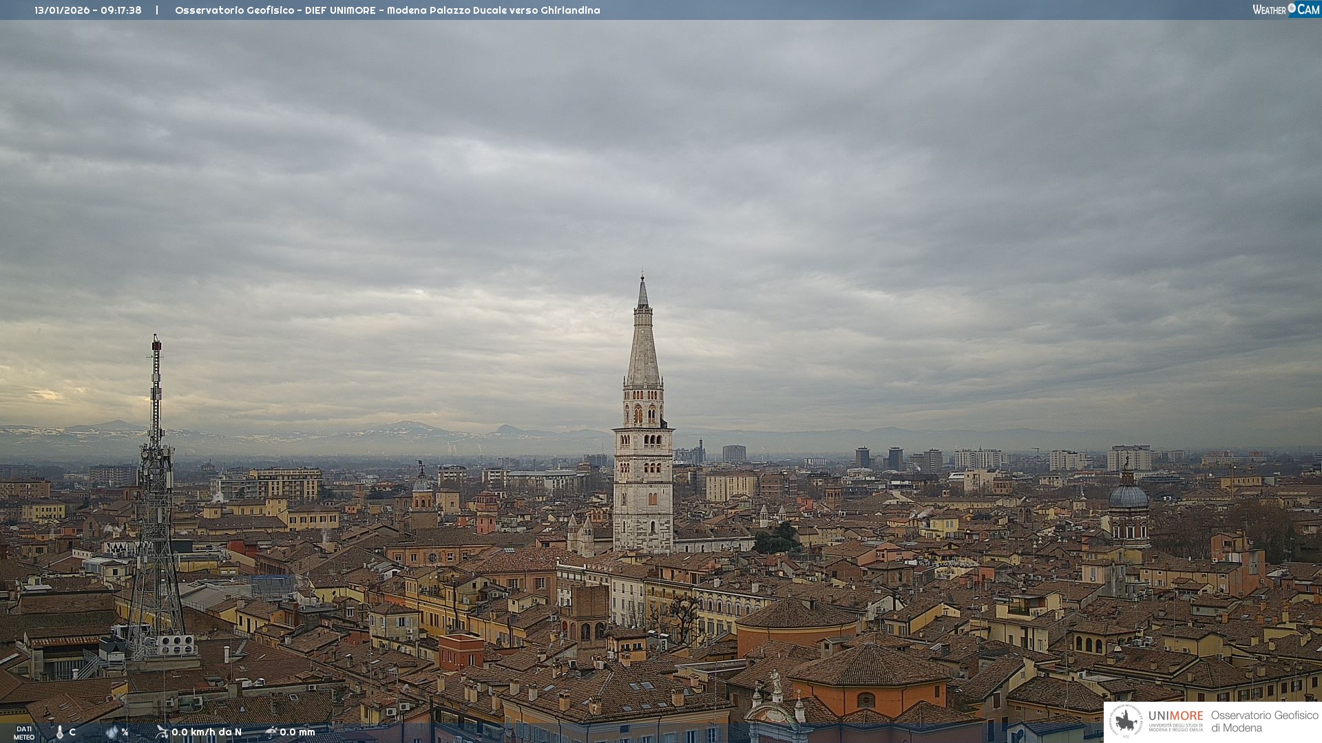Click the Osservatorio Geofisico DIEF UNIMORE title
This screenshot has height=743, width=1322.
(387, 10)
